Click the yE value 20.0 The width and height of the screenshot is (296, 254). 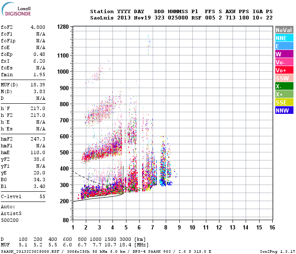[x=39, y=173]
